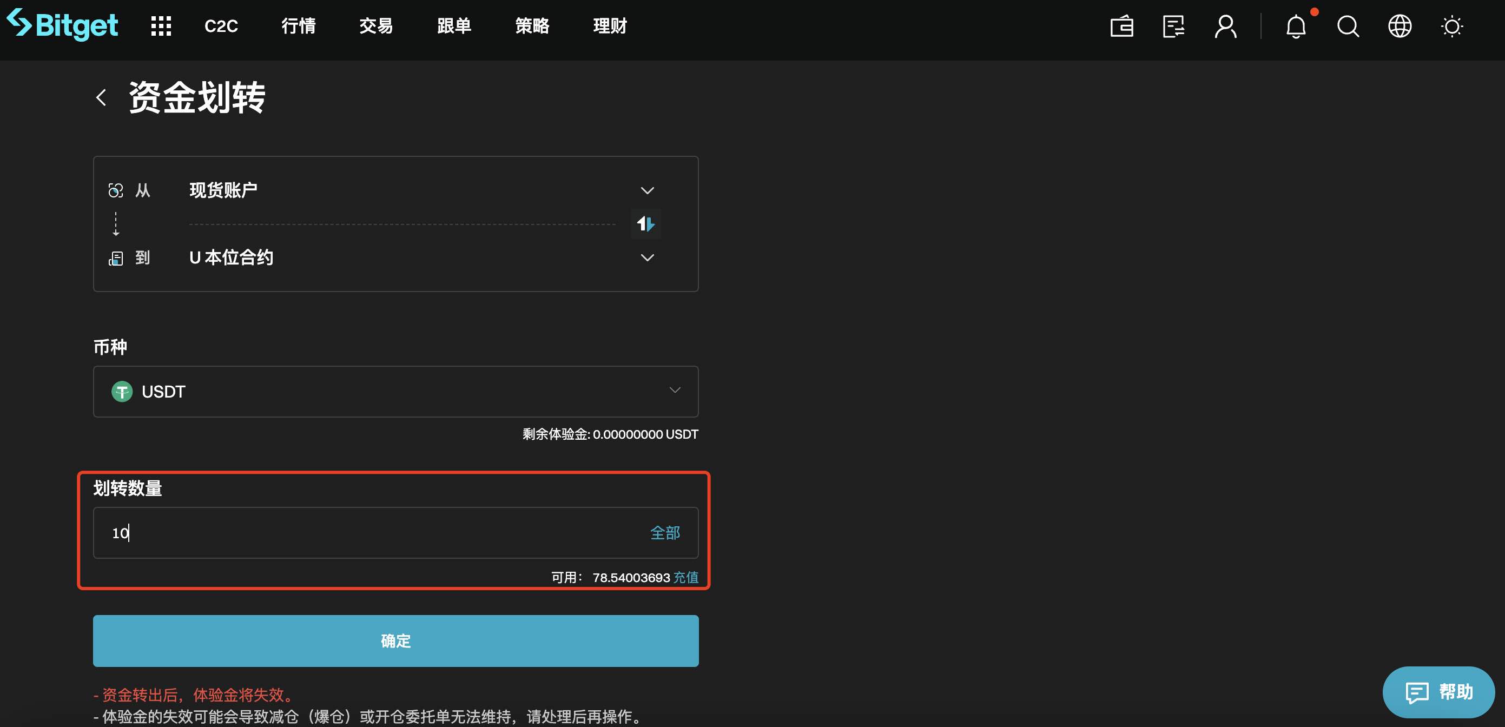Click the available balance 78.54003693
The image size is (1505, 727).
pyautogui.click(x=631, y=577)
